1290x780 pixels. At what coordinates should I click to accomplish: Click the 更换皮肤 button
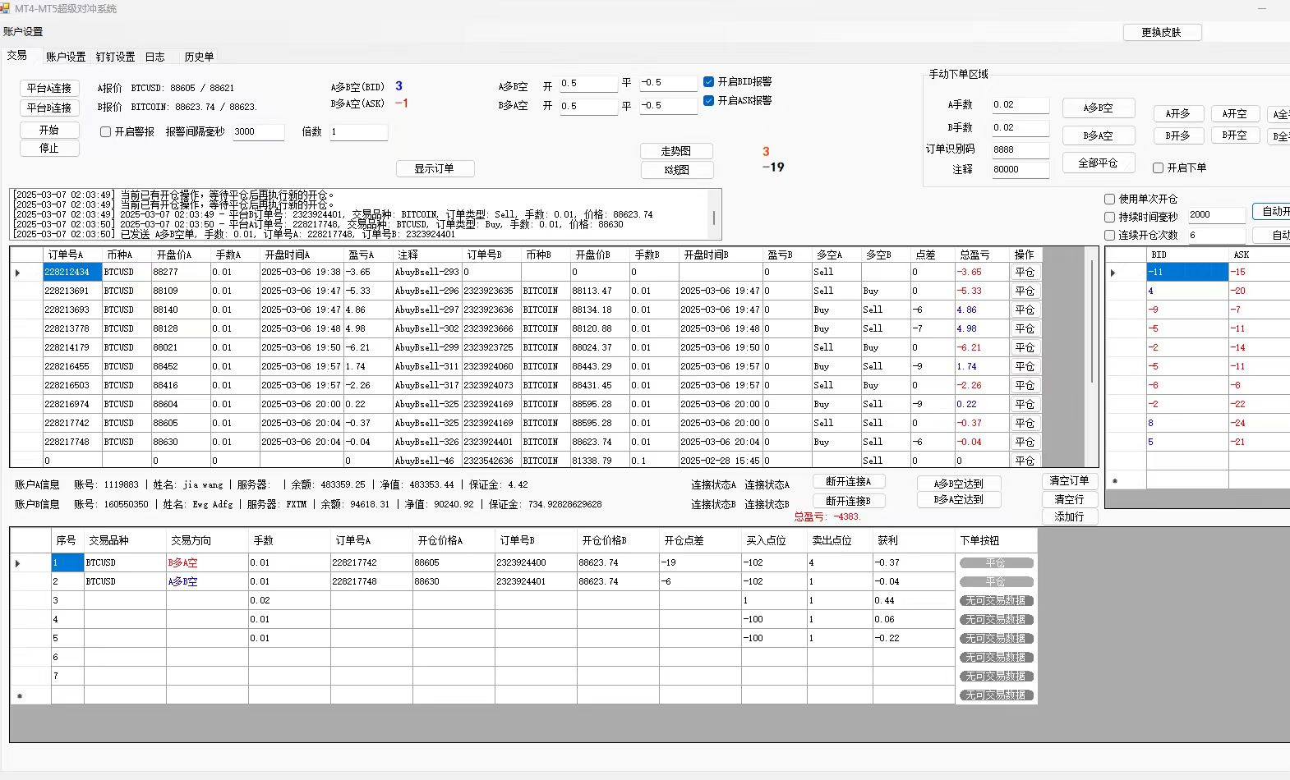(1161, 33)
